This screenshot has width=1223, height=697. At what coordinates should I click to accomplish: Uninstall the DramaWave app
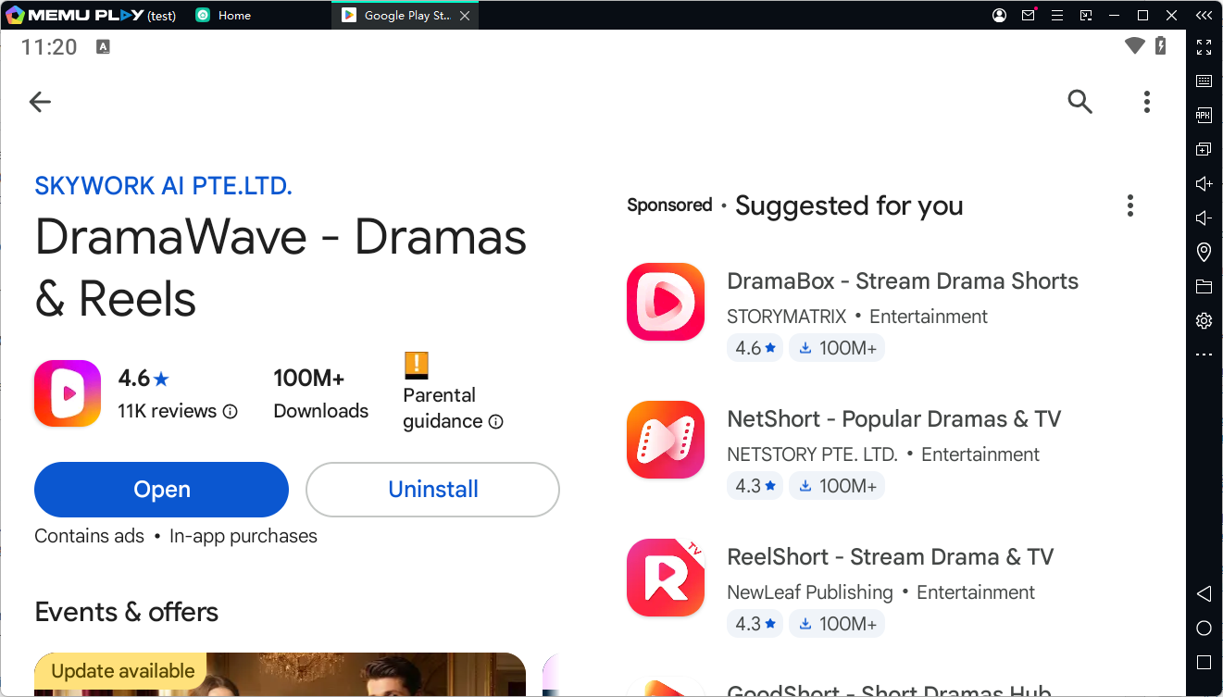(x=432, y=490)
